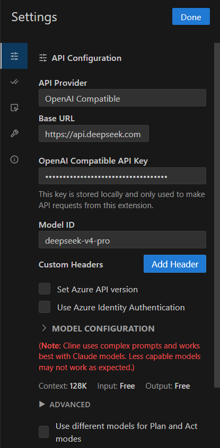Click the Input: Free text

[116, 386]
